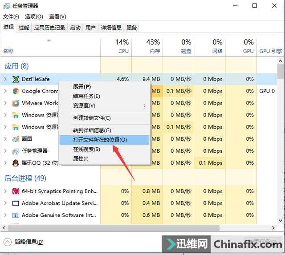Open the 文件(F) menu
The image size is (285, 255).
pyautogui.click(x=11, y=17)
